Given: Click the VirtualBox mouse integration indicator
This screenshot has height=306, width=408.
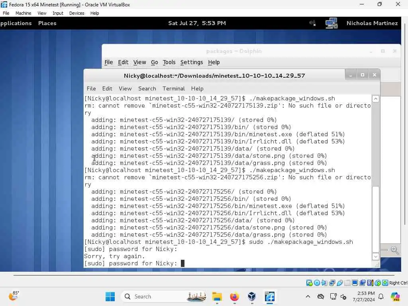Looking at the screenshot, I should tap(378, 283).
